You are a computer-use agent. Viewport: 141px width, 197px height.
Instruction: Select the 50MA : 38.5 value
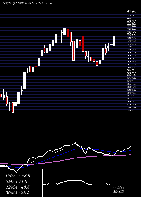(17, 192)
